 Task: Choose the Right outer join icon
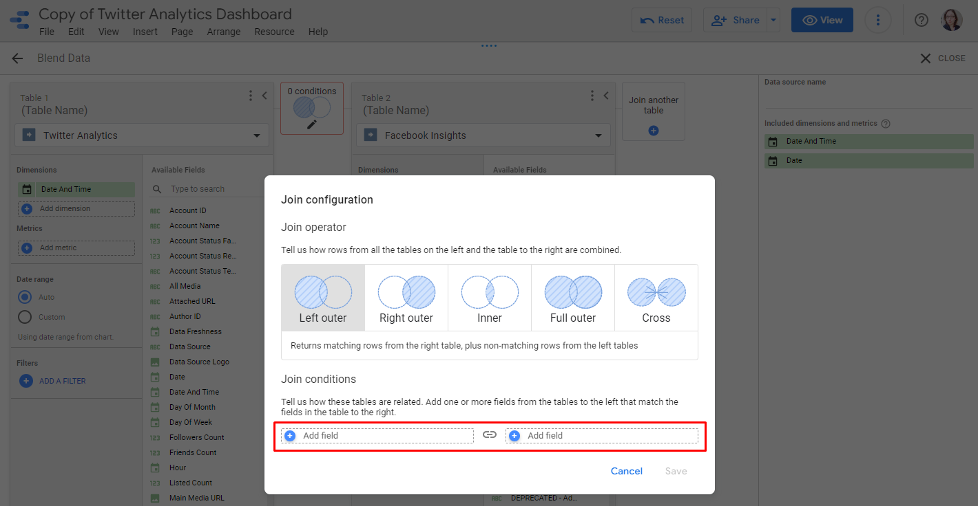point(406,298)
